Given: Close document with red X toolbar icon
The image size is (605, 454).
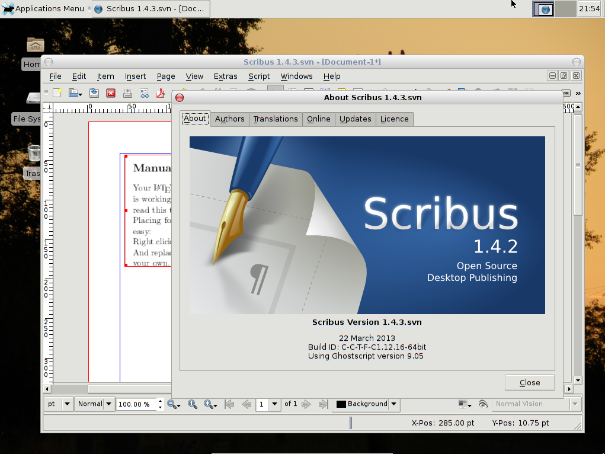Looking at the screenshot, I should (111, 93).
